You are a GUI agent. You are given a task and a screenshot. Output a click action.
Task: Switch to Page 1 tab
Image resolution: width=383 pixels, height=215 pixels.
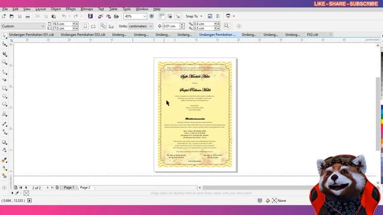coord(69,188)
